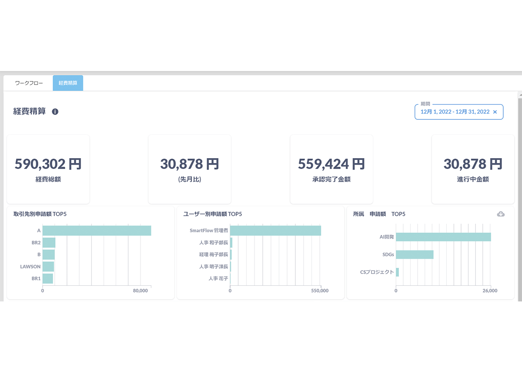The width and height of the screenshot is (522, 372).
Task: Click the CSプロジェクト bar
Action: (397, 272)
